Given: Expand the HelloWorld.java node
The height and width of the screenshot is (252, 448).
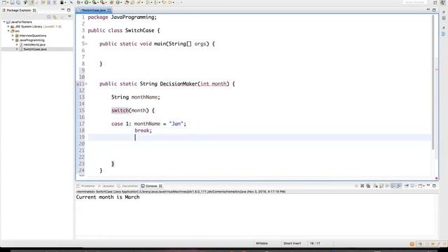Looking at the screenshot, I should 17,45.
